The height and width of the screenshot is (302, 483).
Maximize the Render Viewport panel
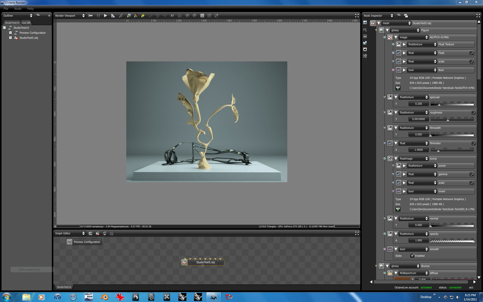coord(357,16)
